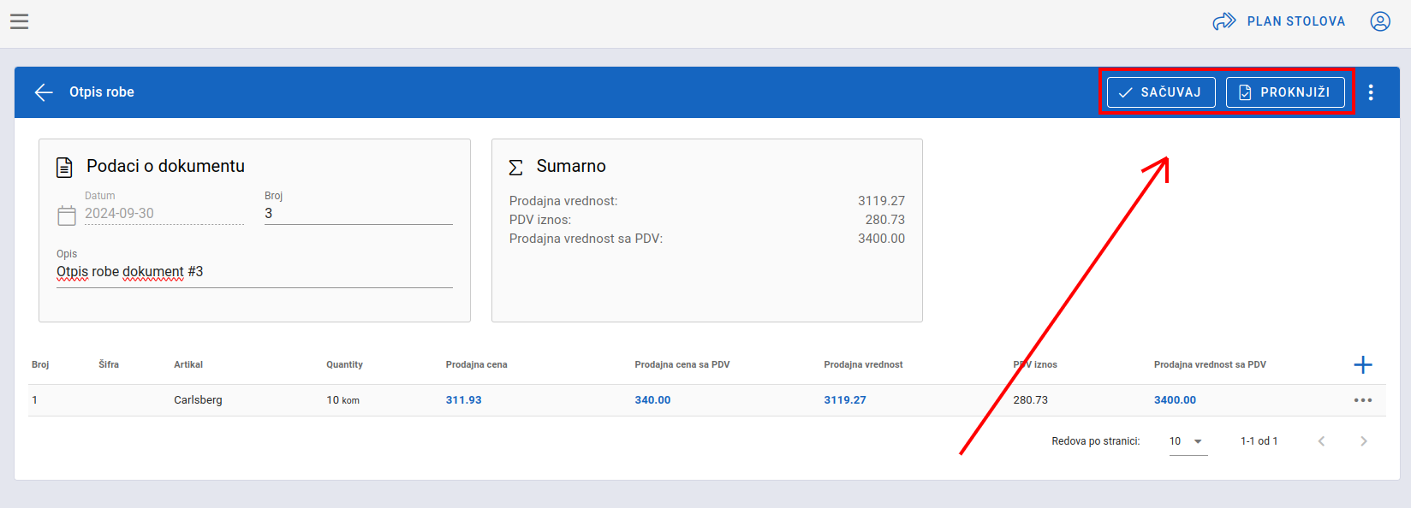Click the Broj column header in table
Viewport: 1411px width, 508px height.
(40, 364)
